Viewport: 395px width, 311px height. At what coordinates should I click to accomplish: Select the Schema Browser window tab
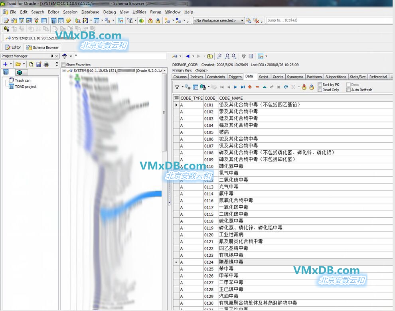(43, 47)
